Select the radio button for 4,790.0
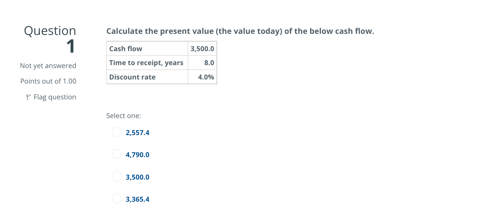491x223 pixels. [116, 154]
